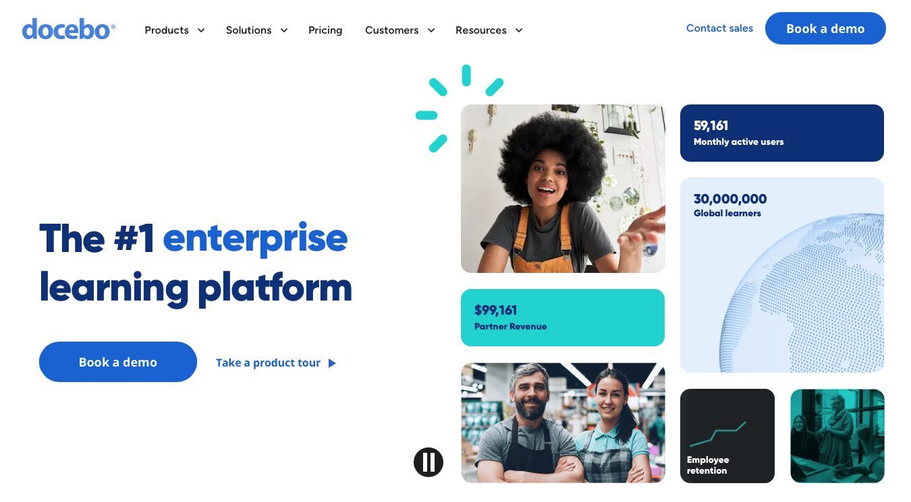Image resolution: width=911 pixels, height=502 pixels.
Task: Click the docebo logo
Action: tap(69, 30)
